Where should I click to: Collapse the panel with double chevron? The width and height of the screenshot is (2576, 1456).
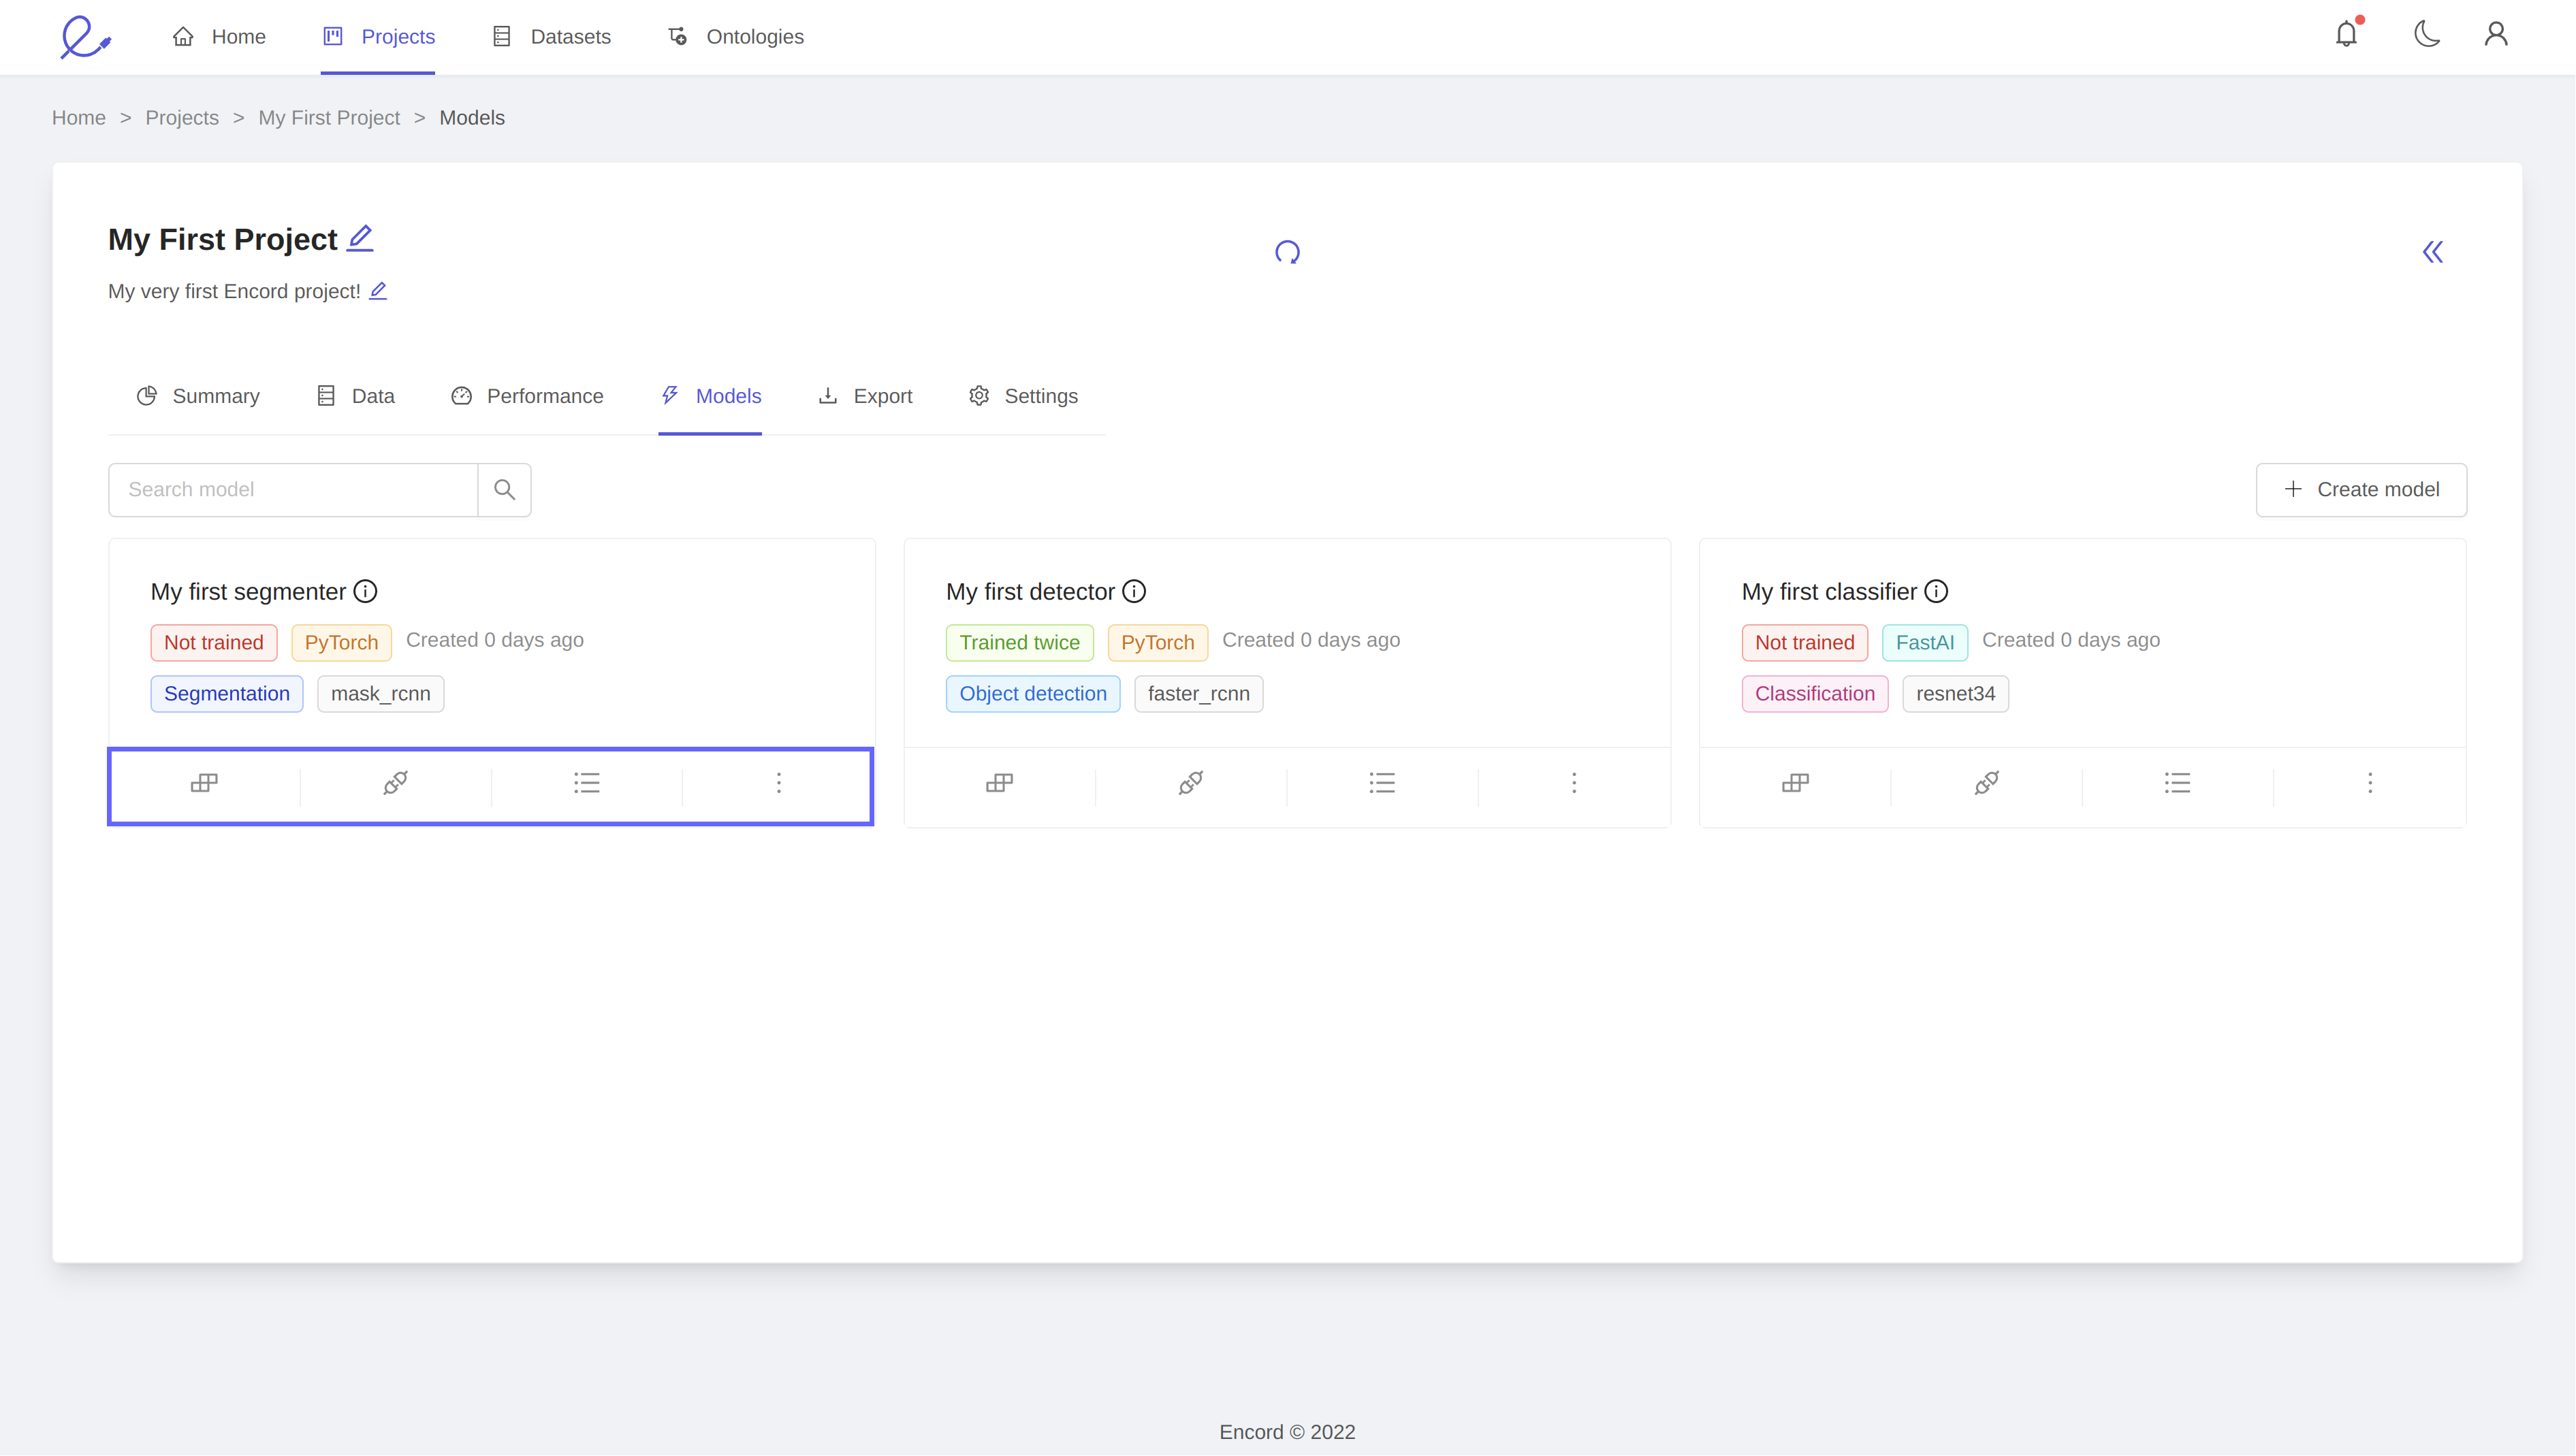tap(2432, 252)
